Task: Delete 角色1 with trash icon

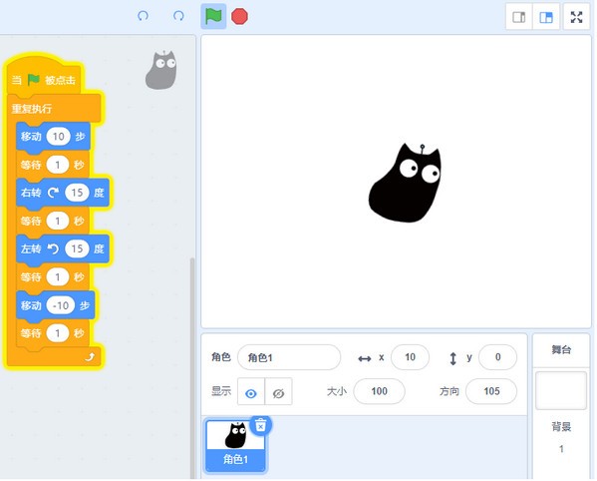Action: tap(260, 426)
